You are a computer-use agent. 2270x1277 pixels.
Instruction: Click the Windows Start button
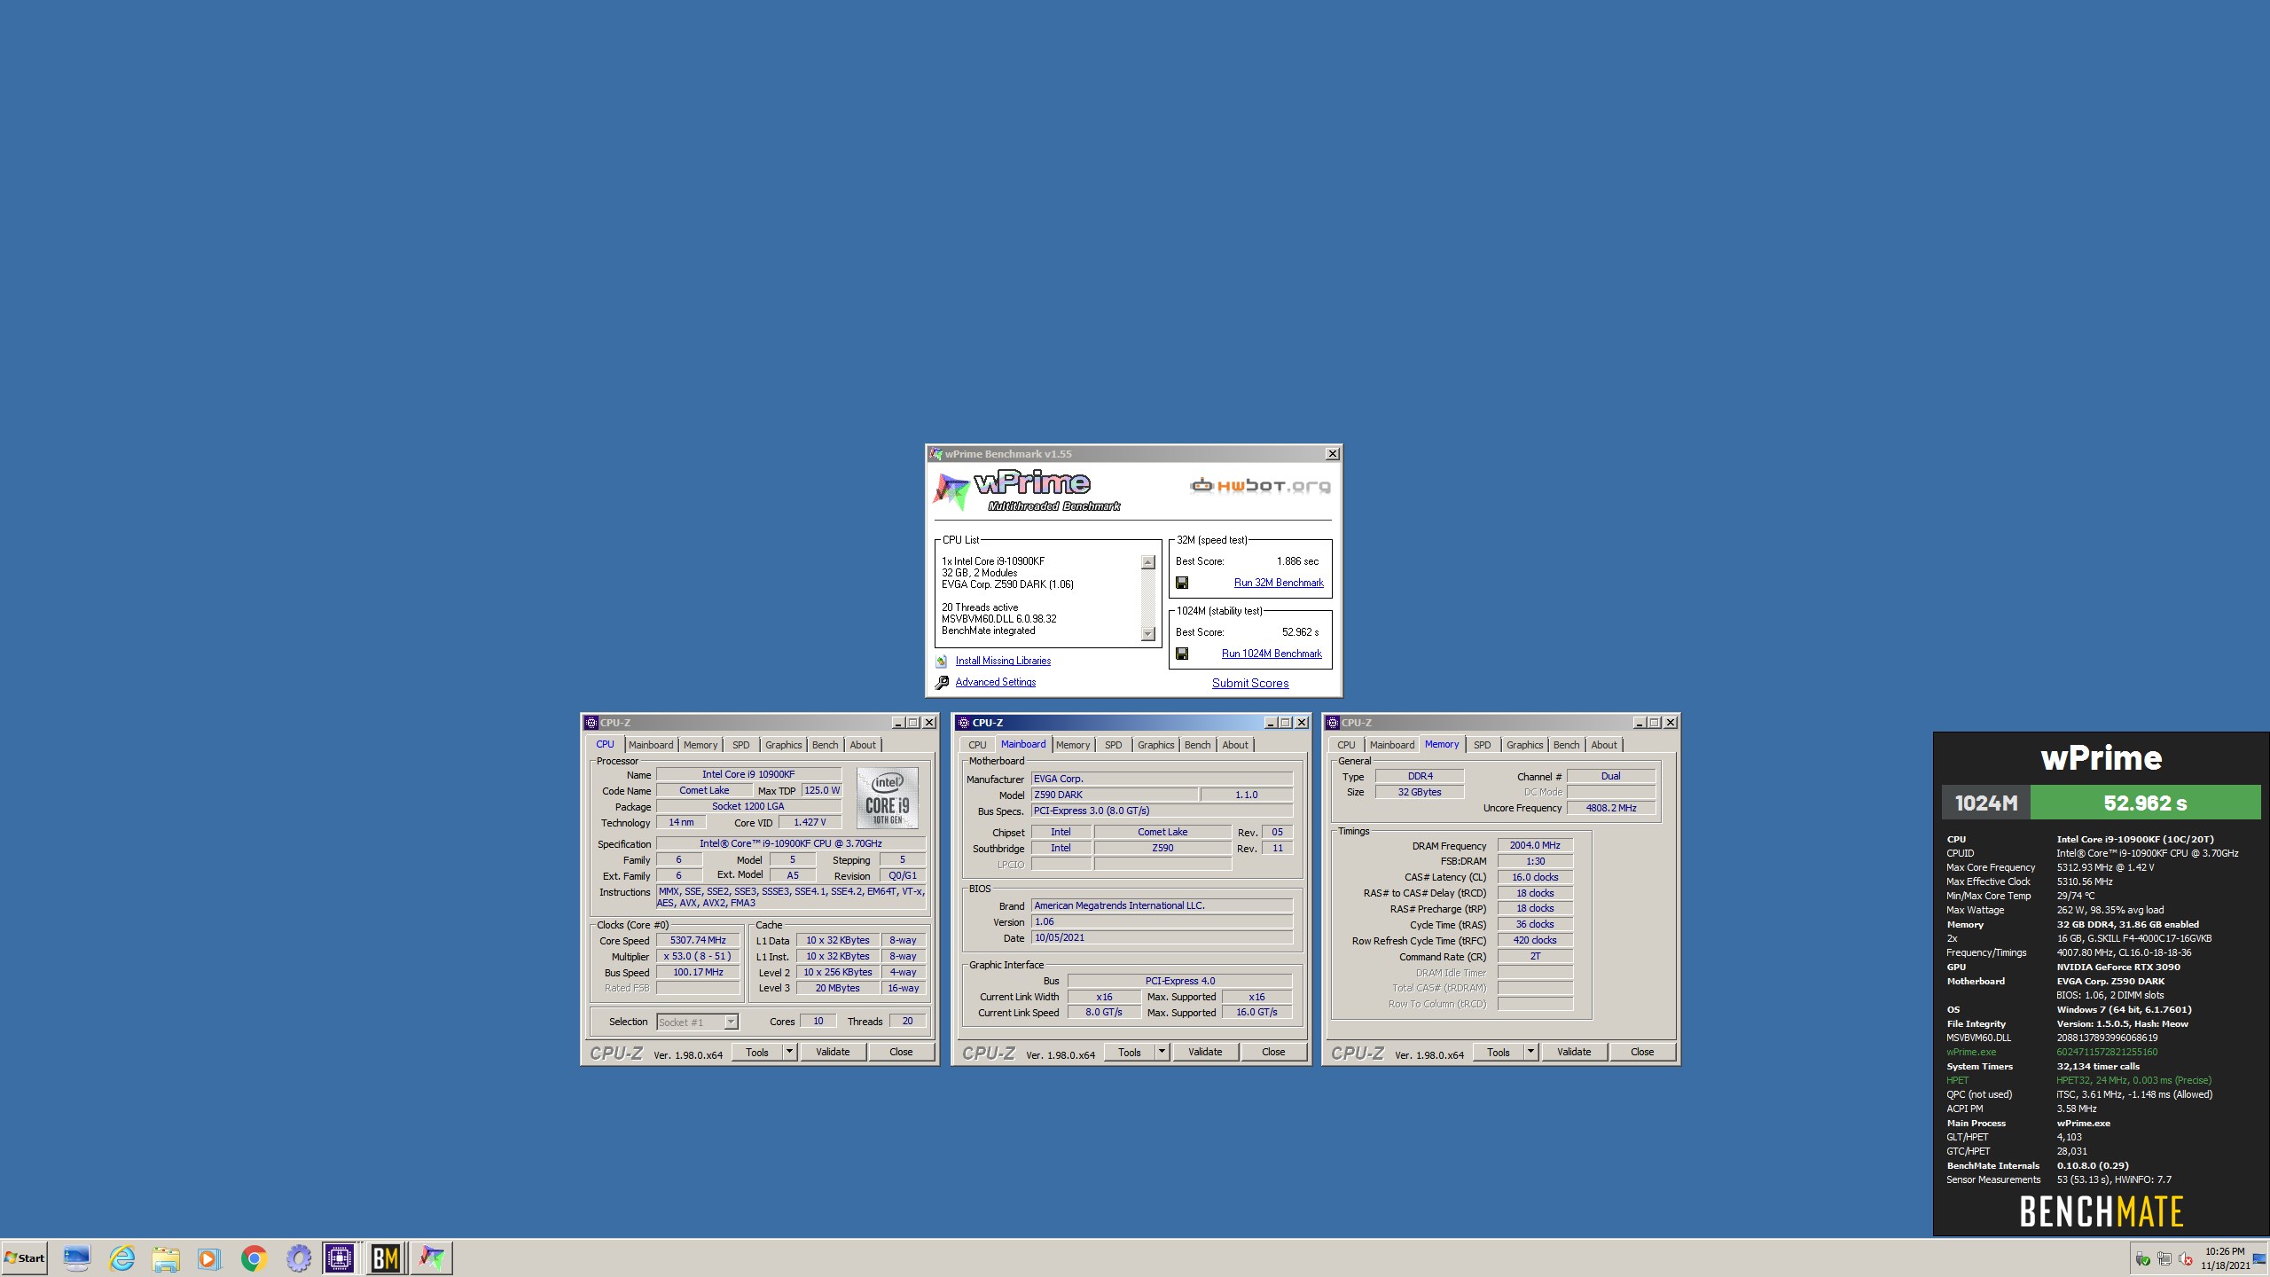click(25, 1257)
